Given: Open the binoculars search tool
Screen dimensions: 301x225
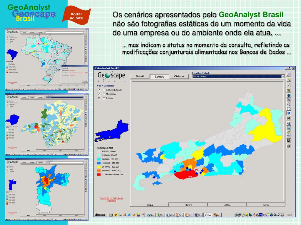Looking at the screenshot, I should pyautogui.click(x=289, y=118).
